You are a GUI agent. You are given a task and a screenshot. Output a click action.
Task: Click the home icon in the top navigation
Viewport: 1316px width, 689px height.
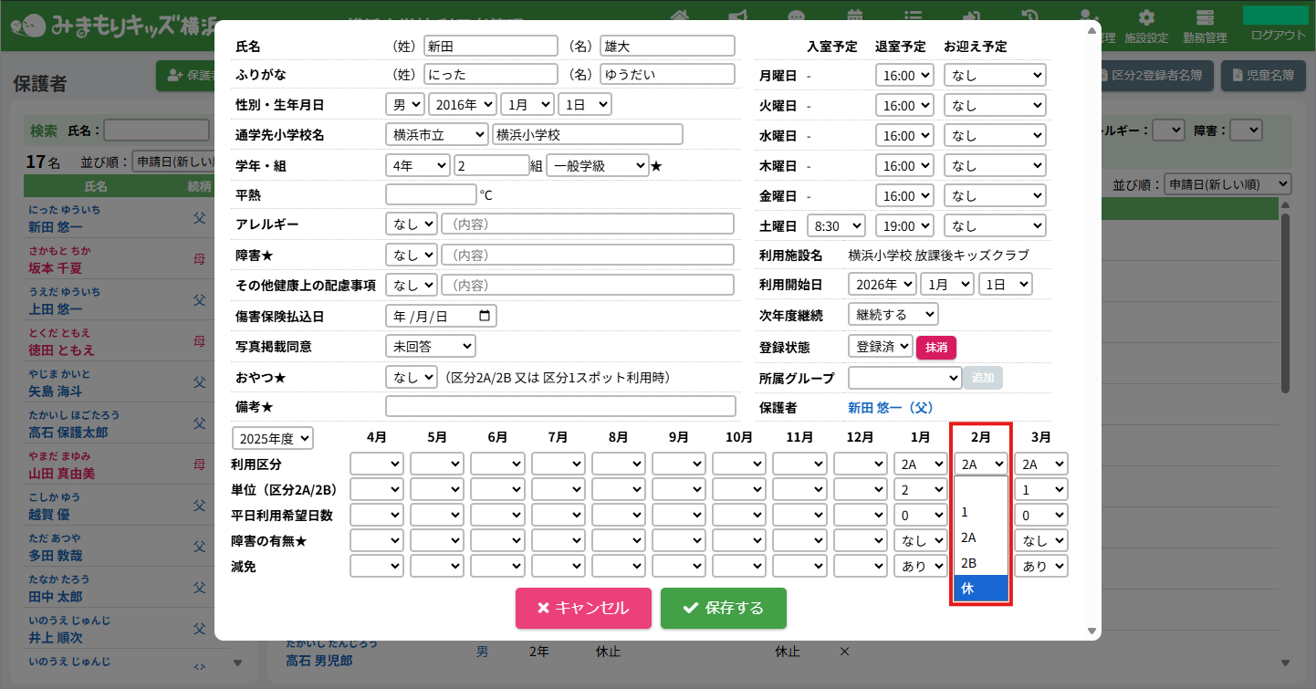coord(679,17)
